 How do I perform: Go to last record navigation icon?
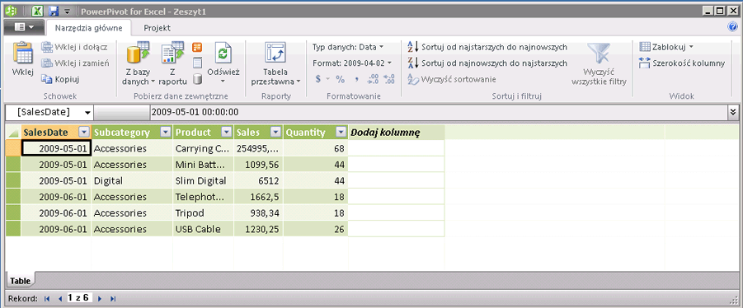[x=113, y=299]
